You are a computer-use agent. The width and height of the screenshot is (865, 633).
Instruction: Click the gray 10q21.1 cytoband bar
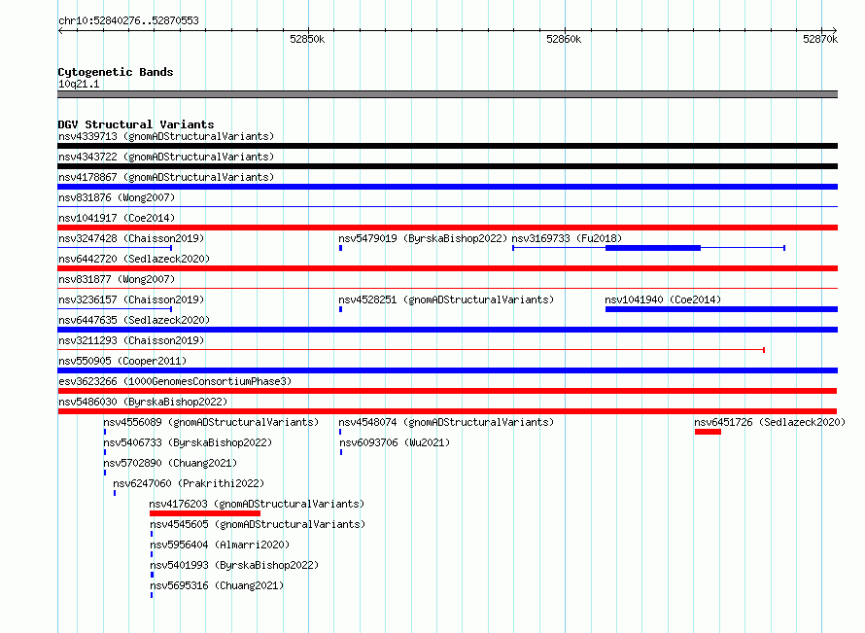(447, 94)
